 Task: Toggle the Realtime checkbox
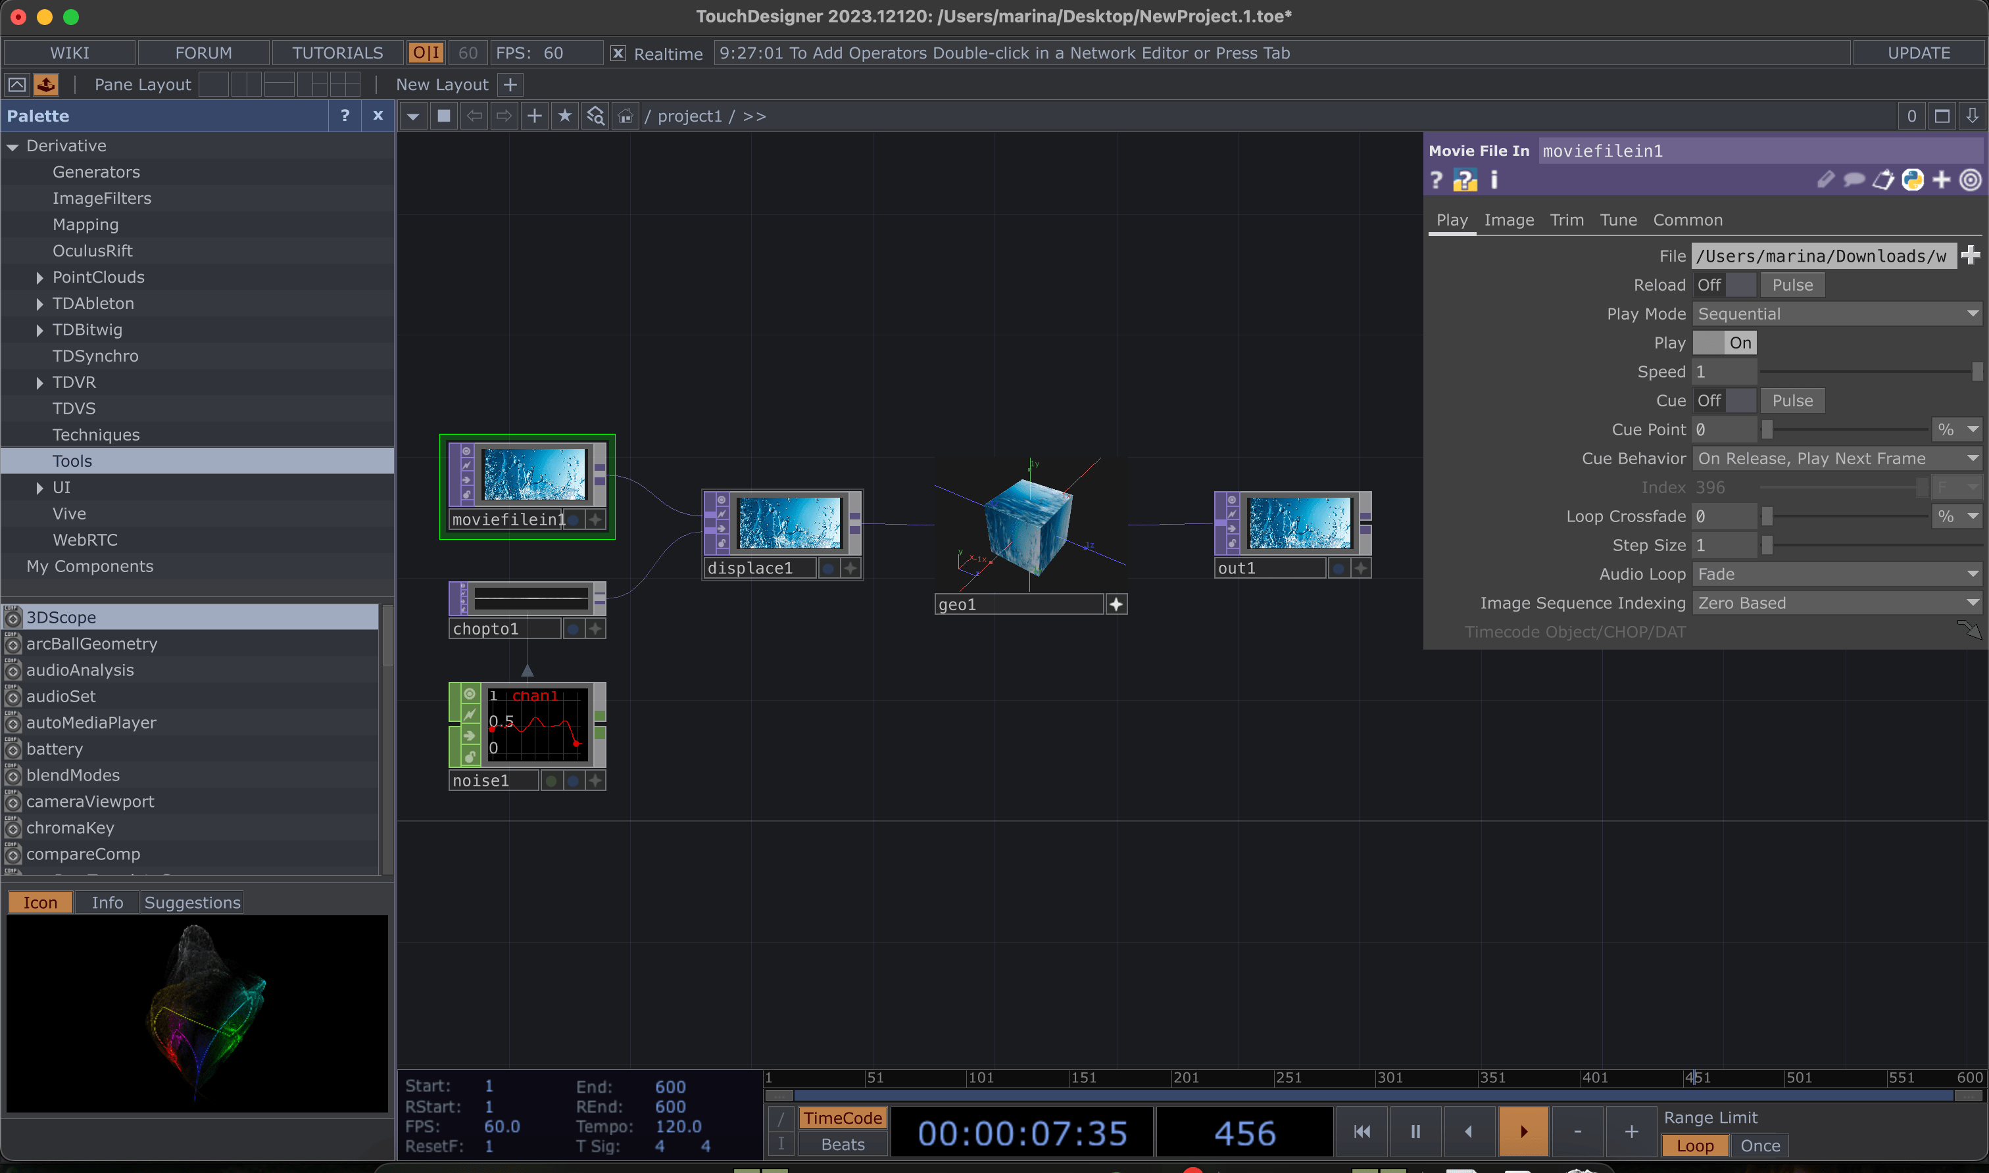(x=618, y=53)
